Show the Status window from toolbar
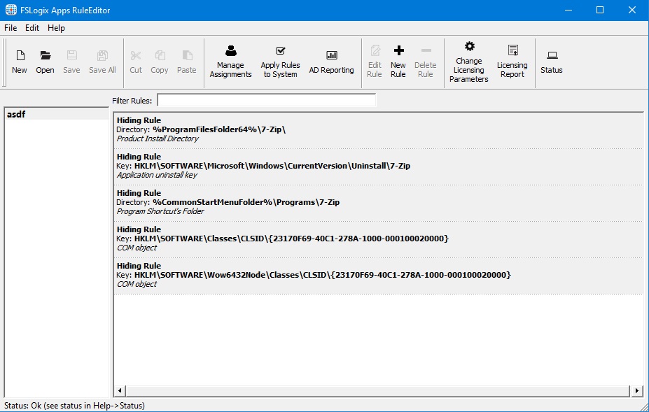 click(552, 62)
